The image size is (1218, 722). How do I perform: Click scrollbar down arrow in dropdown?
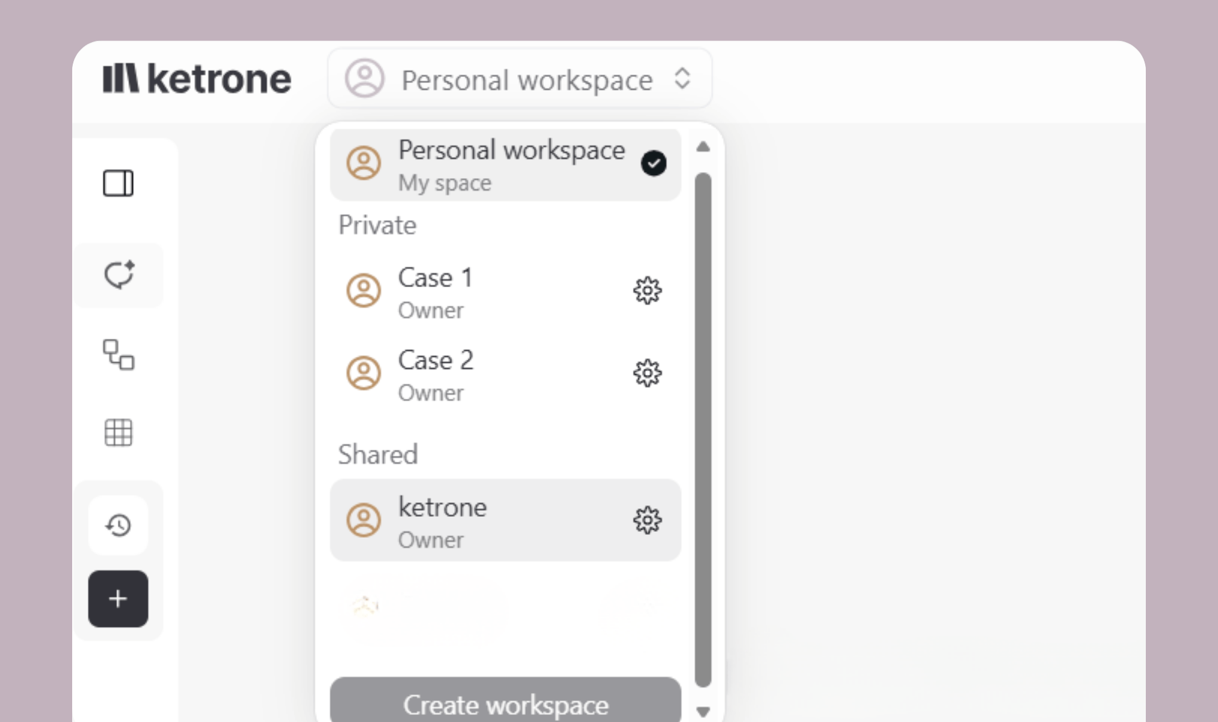(x=703, y=712)
